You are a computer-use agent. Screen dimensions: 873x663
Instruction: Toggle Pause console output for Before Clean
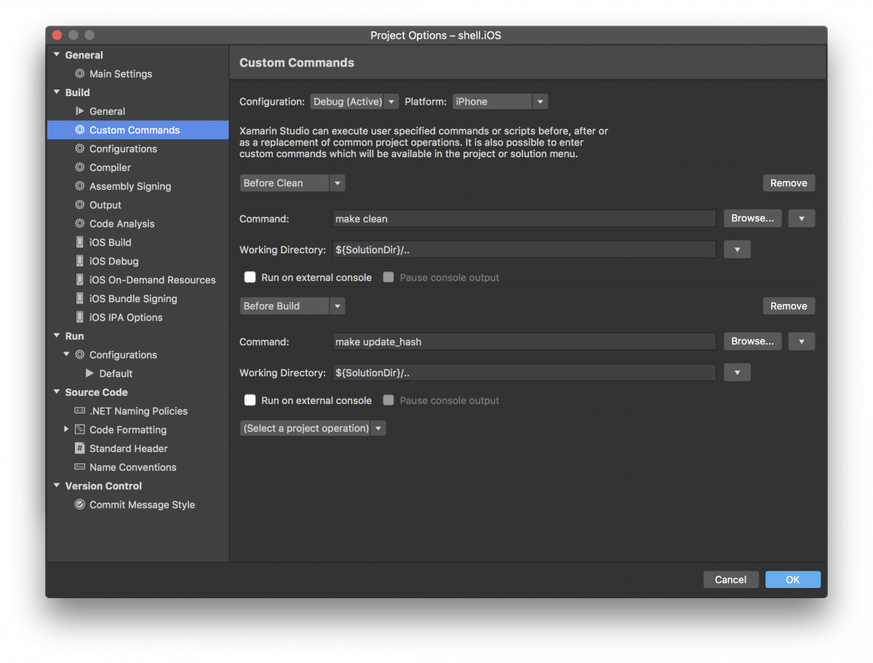(388, 277)
